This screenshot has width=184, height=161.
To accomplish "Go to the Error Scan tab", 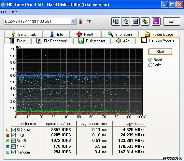I will [x=120, y=34].
